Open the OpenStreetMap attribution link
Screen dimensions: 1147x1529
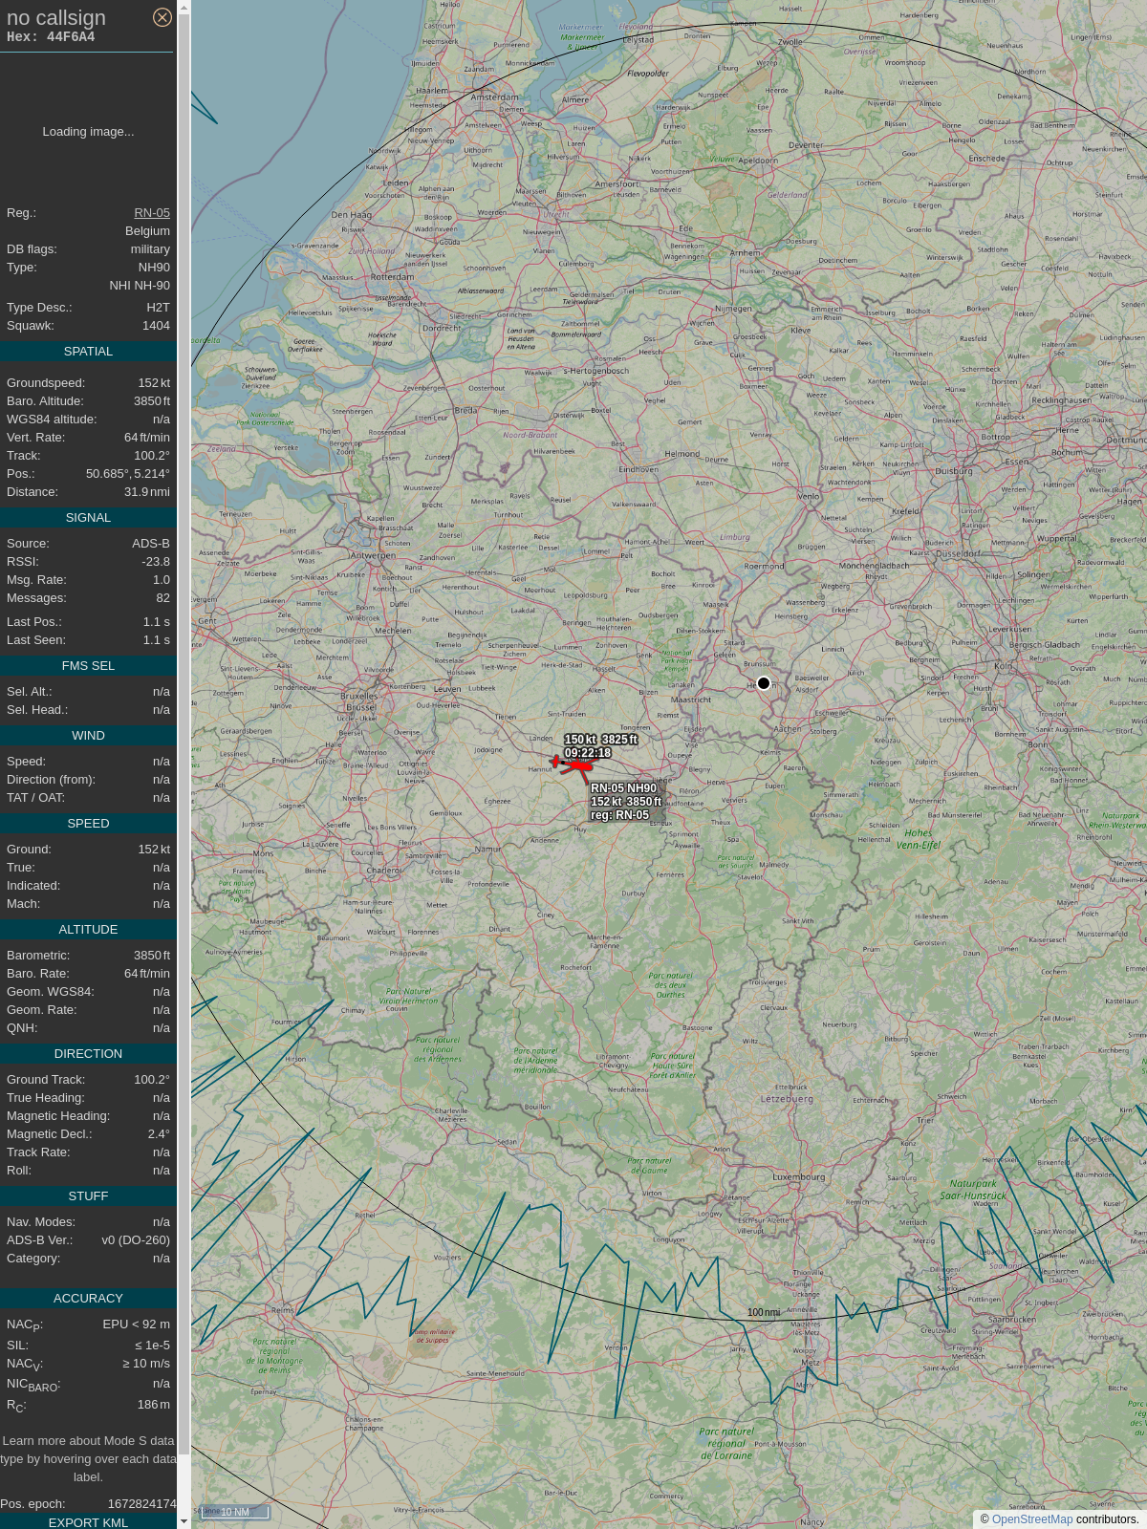click(x=1031, y=1518)
